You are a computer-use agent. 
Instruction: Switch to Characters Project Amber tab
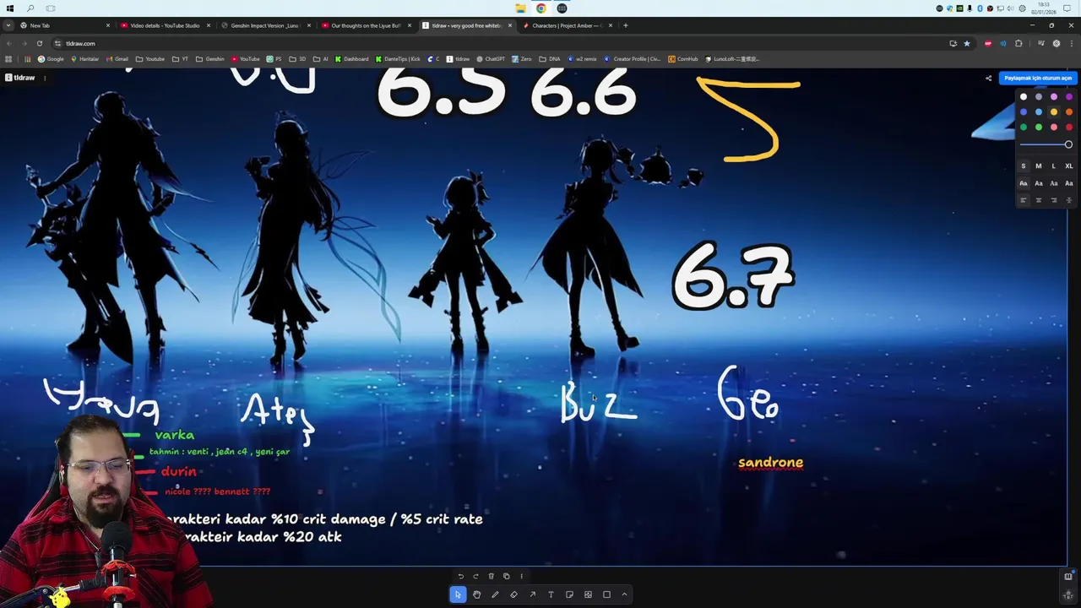tap(567, 25)
